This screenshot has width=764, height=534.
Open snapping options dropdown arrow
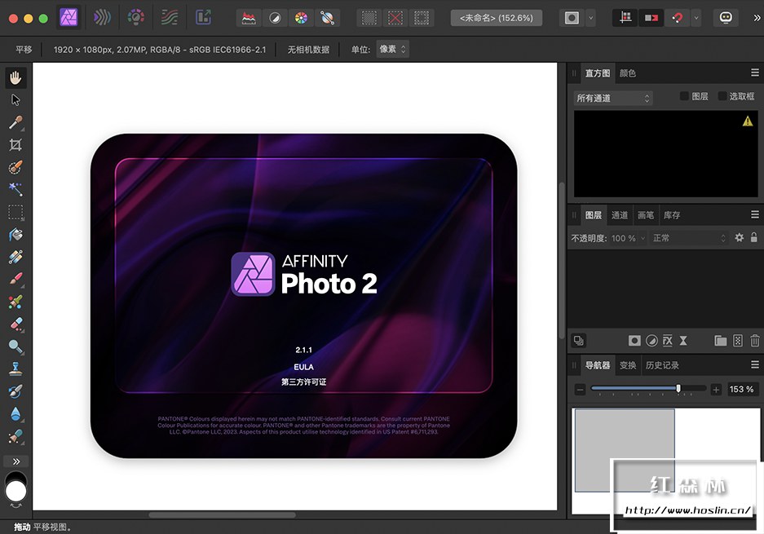click(696, 19)
